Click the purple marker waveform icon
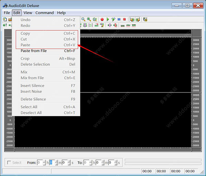Viewport: 206px width, 176px height. (110, 25)
